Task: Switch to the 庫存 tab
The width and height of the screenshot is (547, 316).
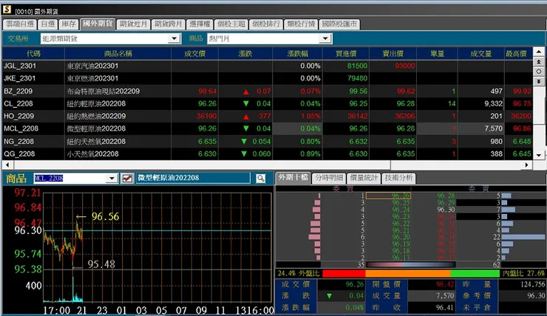Action: 69,24
